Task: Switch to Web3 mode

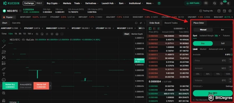Action: [39, 3]
